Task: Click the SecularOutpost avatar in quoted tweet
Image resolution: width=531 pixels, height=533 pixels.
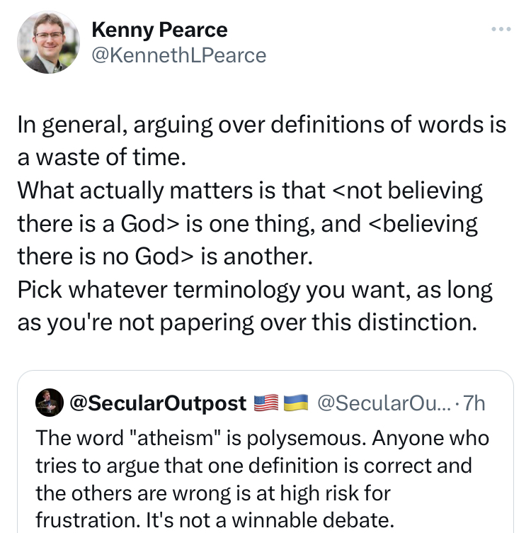Action: (49, 403)
